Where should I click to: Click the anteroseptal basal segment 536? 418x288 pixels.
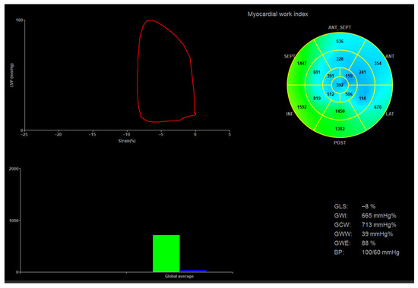tap(340, 42)
